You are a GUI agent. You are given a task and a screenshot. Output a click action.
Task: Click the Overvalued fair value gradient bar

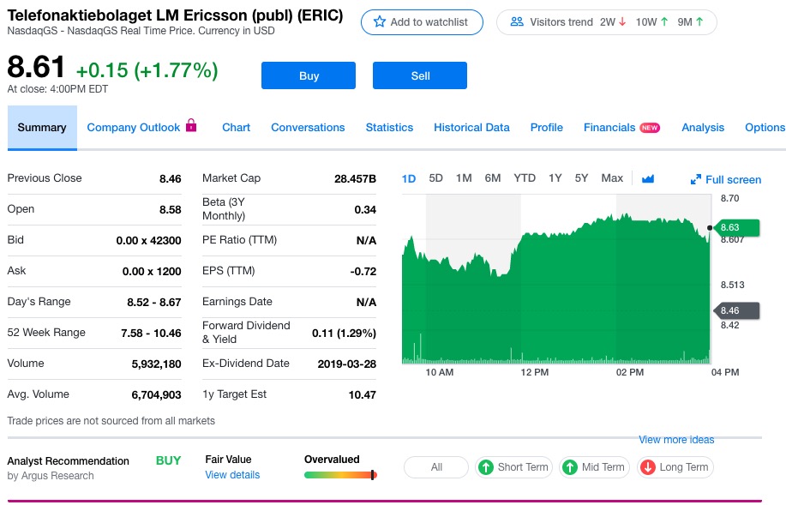[x=340, y=475]
